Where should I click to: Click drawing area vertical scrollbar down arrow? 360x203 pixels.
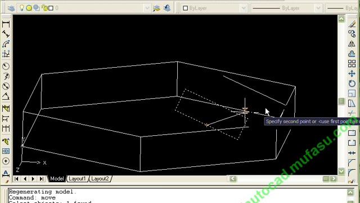pos(341,171)
